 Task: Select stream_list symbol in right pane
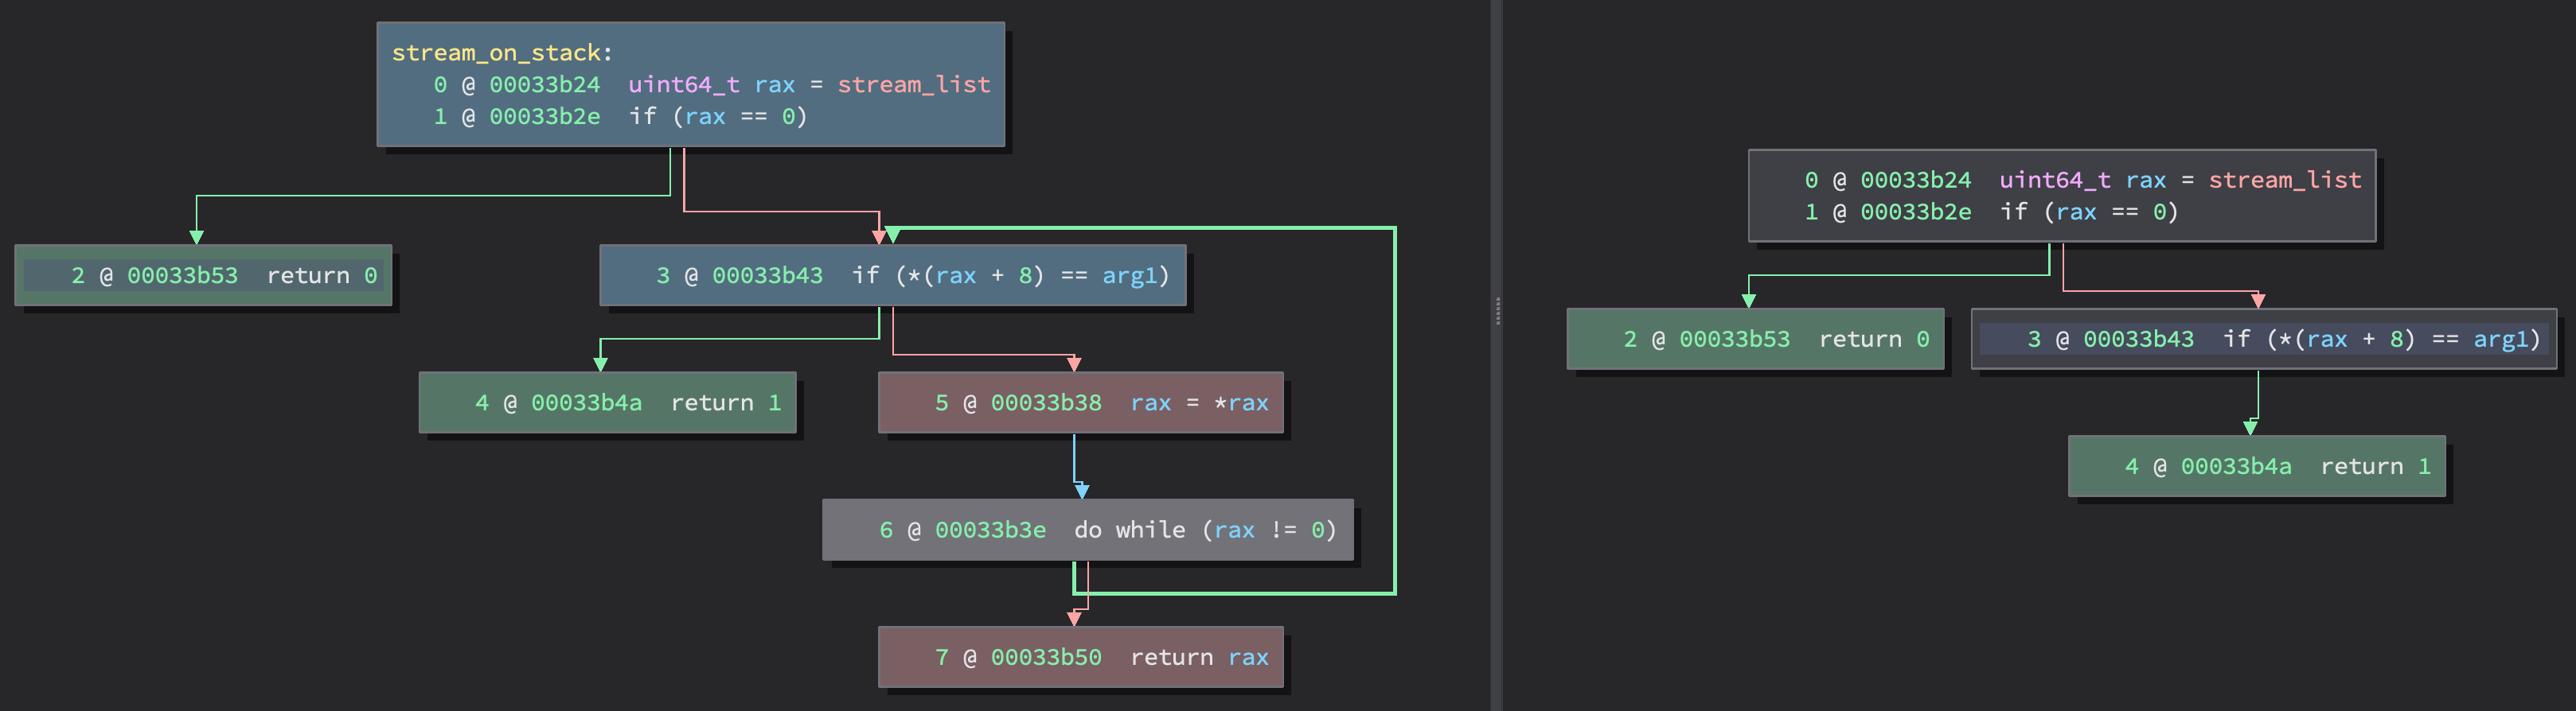[2284, 181]
